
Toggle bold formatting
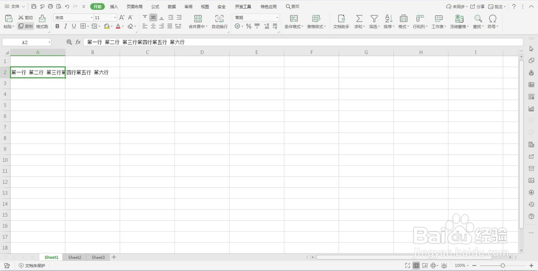(58, 26)
